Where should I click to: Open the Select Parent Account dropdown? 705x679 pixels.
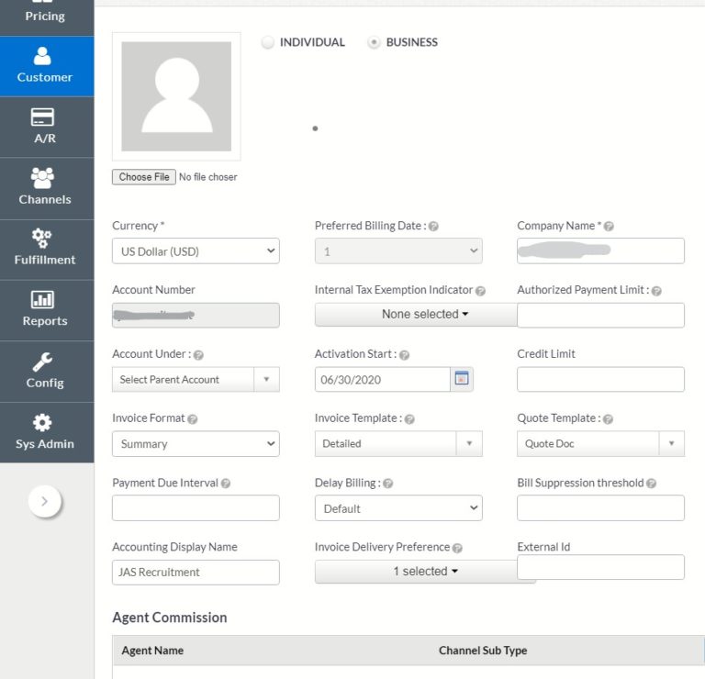[196, 379]
